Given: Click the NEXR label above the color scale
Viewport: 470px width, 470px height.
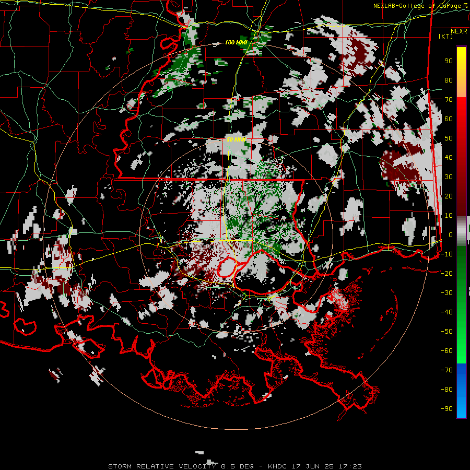Looking at the screenshot, I should (459, 31).
